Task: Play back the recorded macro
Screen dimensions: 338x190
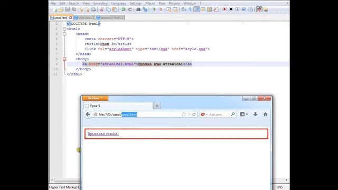Action: point(237,9)
